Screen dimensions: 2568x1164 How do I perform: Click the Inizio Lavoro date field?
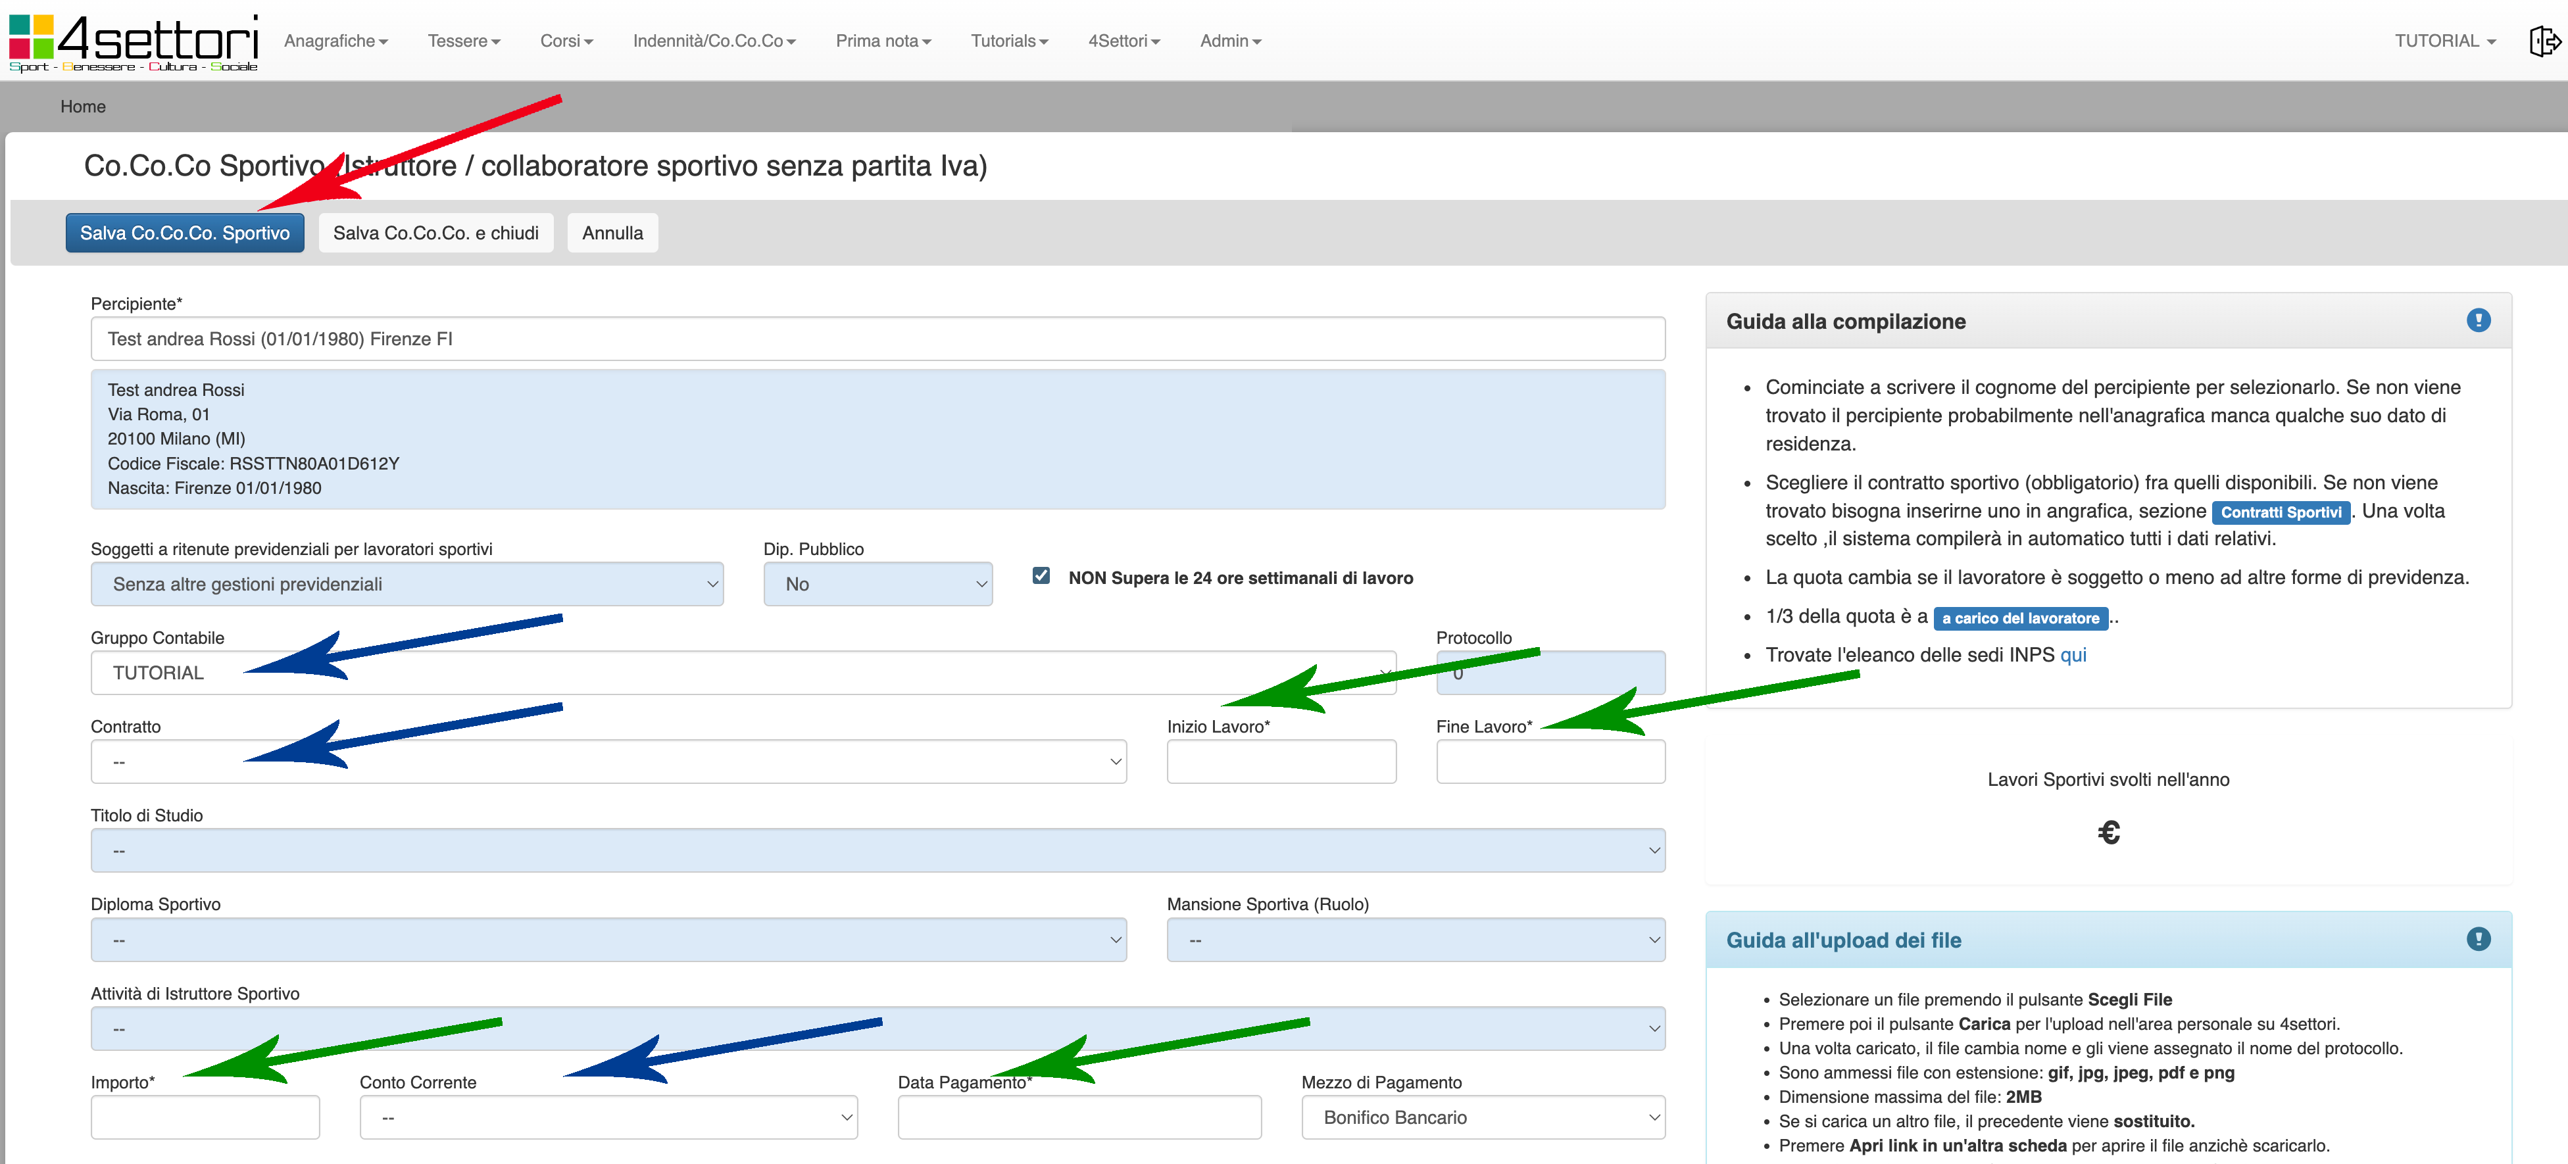(1281, 762)
